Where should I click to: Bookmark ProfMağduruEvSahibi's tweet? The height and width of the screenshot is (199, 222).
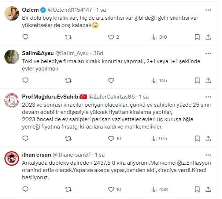pos(197,138)
